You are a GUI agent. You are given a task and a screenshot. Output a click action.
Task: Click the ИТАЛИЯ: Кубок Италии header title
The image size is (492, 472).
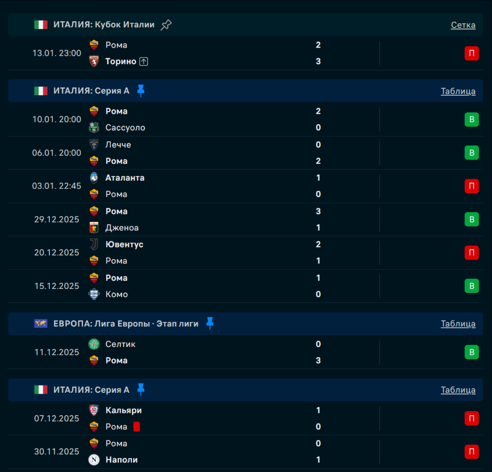pos(104,25)
